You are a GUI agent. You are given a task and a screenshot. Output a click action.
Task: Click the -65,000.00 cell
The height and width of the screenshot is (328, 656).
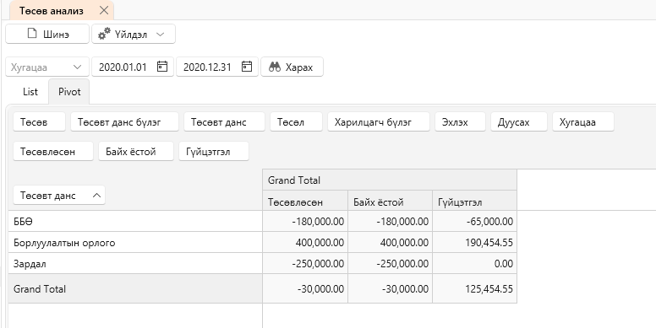(474, 221)
